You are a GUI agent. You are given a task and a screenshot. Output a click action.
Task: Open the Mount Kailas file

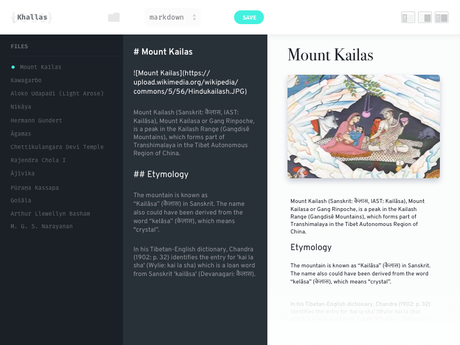click(40, 67)
